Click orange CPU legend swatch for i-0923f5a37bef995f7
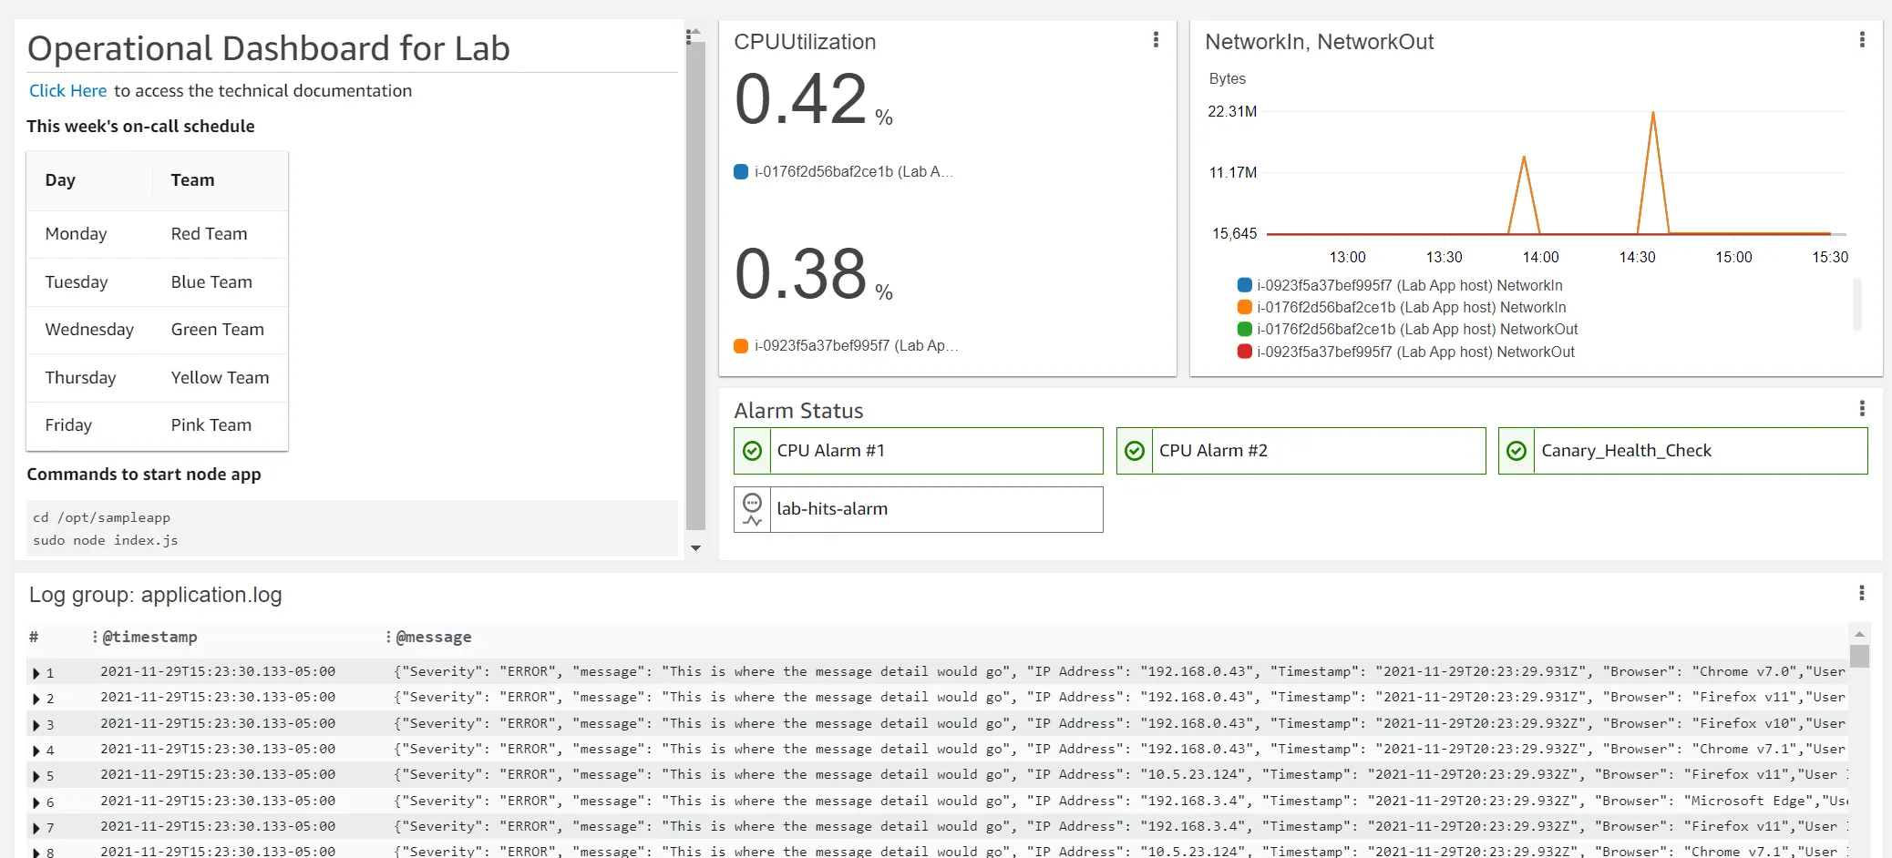Screen dimensions: 1892x858 (x=741, y=345)
